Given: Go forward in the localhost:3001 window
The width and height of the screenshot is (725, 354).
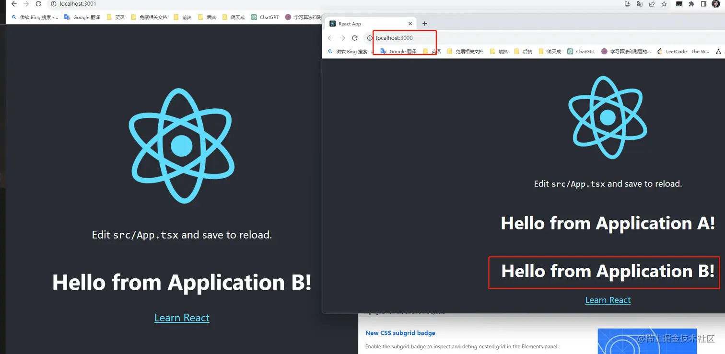Looking at the screenshot, I should coord(26,4).
